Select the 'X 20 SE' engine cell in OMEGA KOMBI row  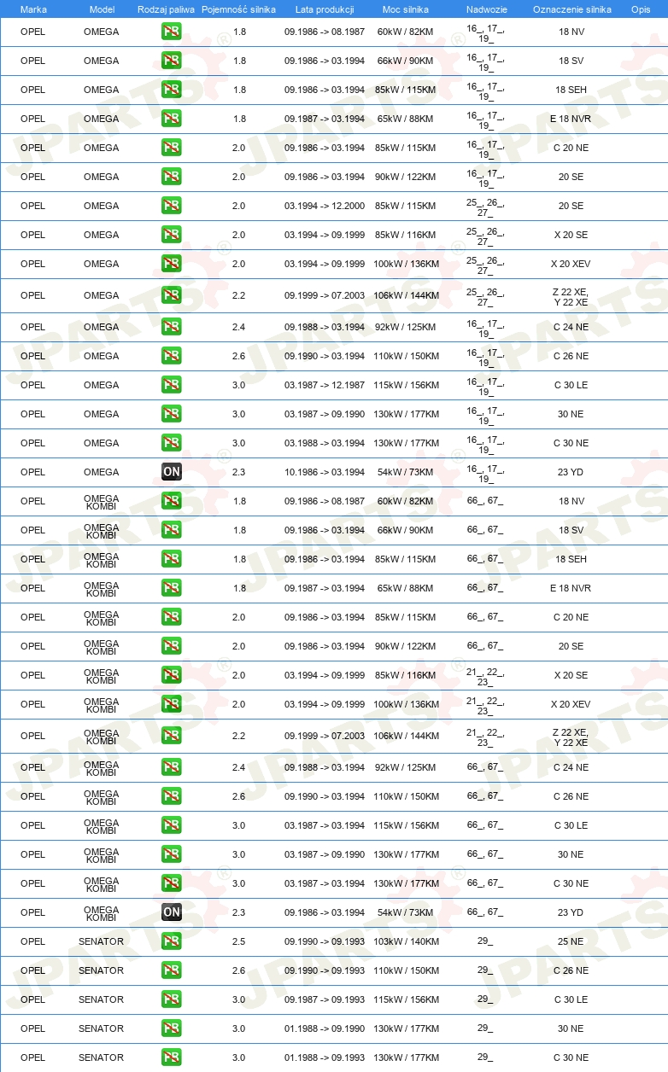pyautogui.click(x=571, y=675)
